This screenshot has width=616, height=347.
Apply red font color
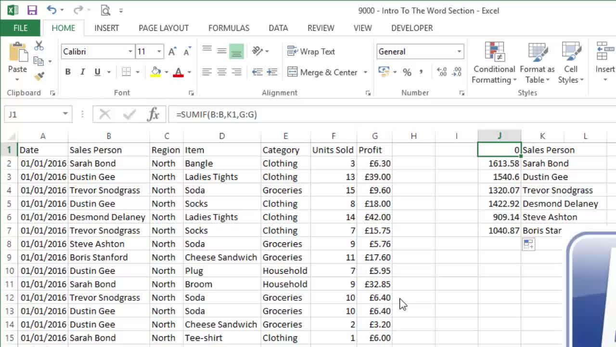(x=179, y=72)
